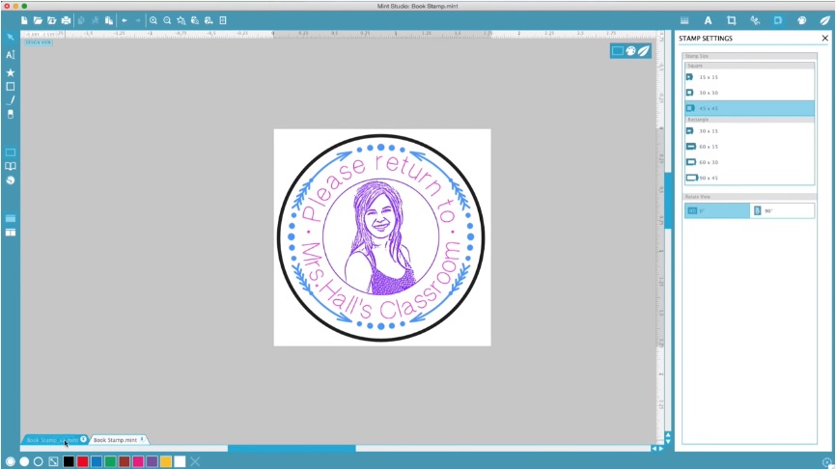The image size is (836, 469).
Task: Choose the 90 x 45 rectangle stamp size
Action: tap(748, 178)
